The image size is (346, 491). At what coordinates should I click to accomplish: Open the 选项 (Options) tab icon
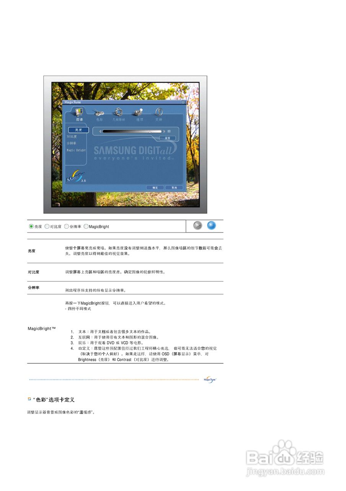(x=137, y=112)
